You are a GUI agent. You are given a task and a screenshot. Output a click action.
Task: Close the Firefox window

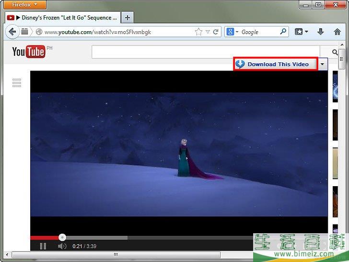(336, 5)
